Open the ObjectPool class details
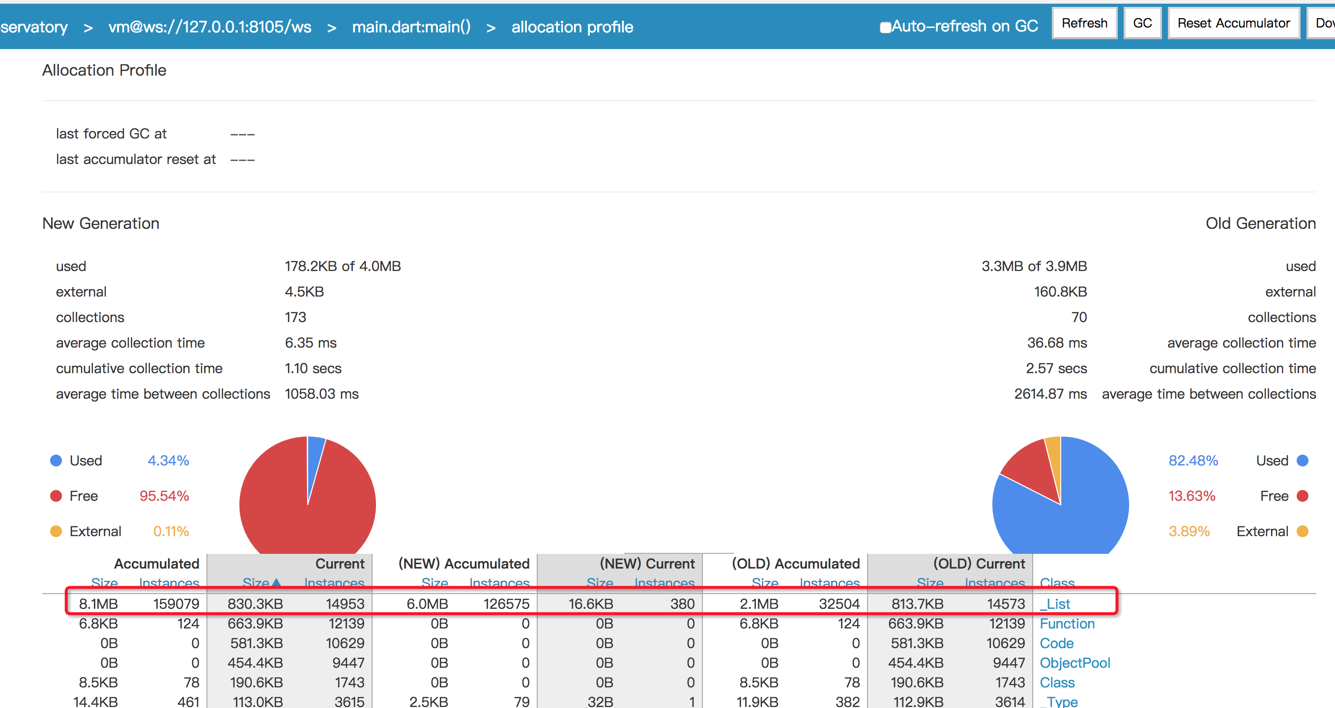This screenshot has height=708, width=1335. click(x=1075, y=663)
